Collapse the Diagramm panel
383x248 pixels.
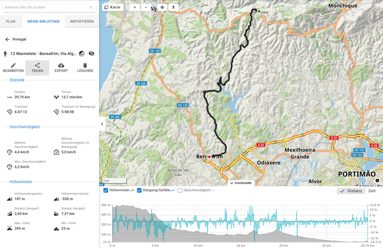tap(241, 183)
